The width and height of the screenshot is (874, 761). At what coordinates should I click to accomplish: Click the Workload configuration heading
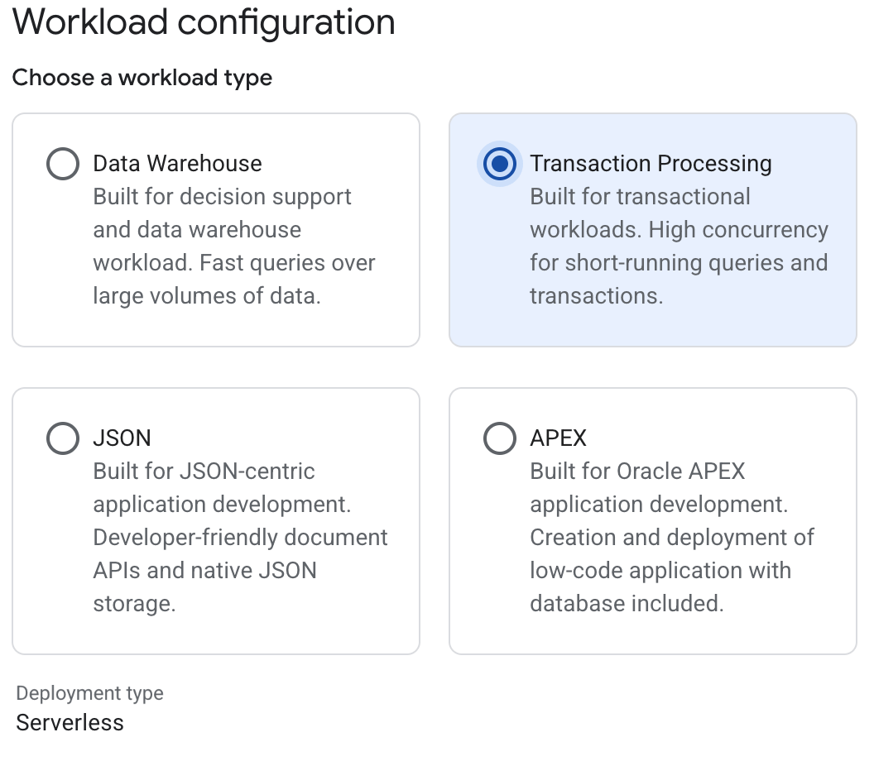click(x=204, y=22)
